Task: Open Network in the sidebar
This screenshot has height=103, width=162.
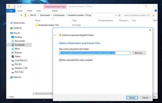Action: coord(17,77)
